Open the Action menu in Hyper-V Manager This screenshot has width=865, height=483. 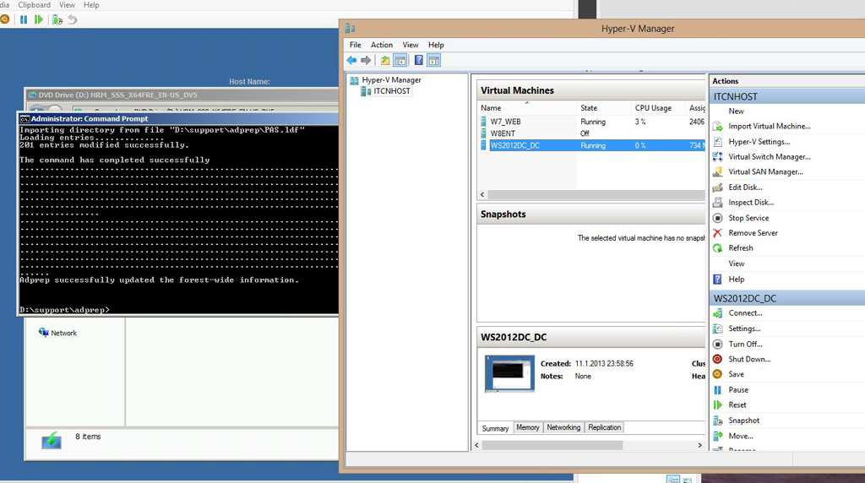(x=382, y=45)
